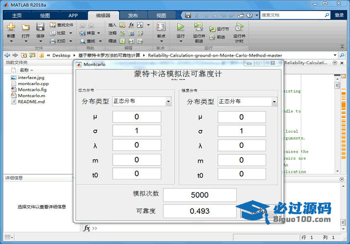Expand the Save (保存) dropdown arrow
Screen dimensions: 350x244
coord(41,41)
